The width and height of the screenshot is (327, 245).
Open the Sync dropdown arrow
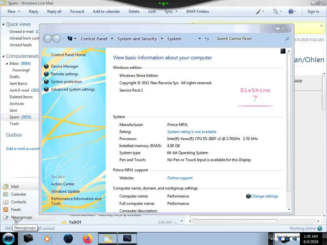tap(176, 11)
